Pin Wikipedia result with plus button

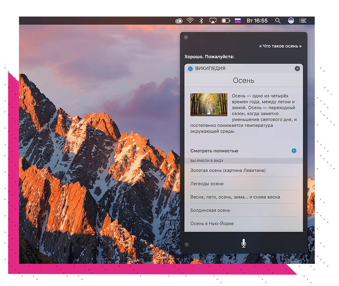[297, 68]
